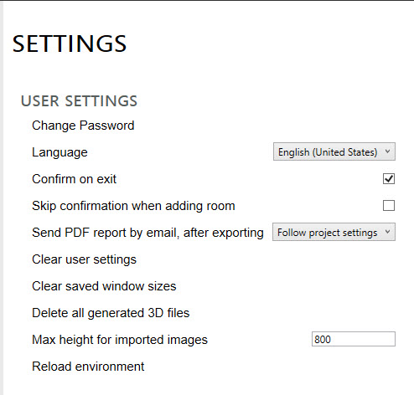Click Reload environment
The width and height of the screenshot is (414, 395).
point(88,367)
